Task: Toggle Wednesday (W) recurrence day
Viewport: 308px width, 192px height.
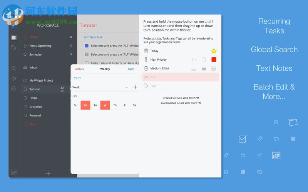Action: tap(105, 105)
